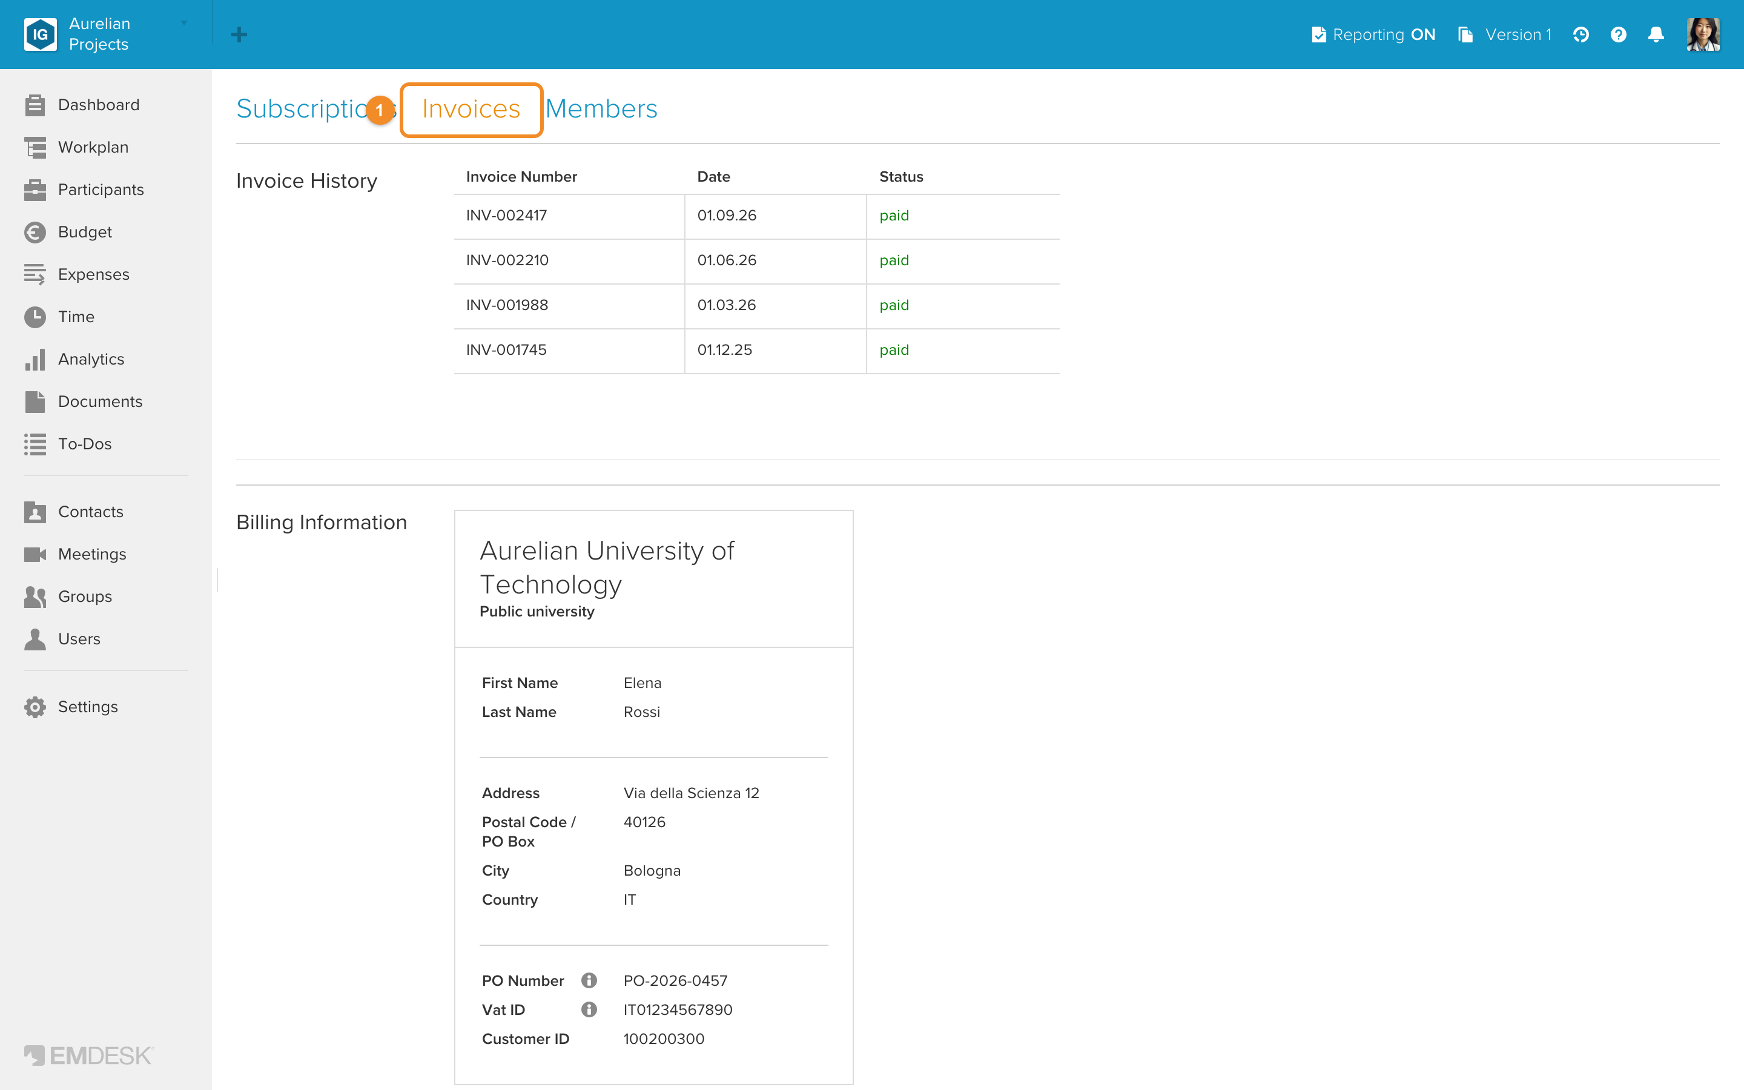Open invoice INV-002417
Image resolution: width=1744 pixels, height=1090 pixels.
click(507, 216)
